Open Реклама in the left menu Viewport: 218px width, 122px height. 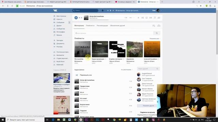pyautogui.click(x=60, y=47)
